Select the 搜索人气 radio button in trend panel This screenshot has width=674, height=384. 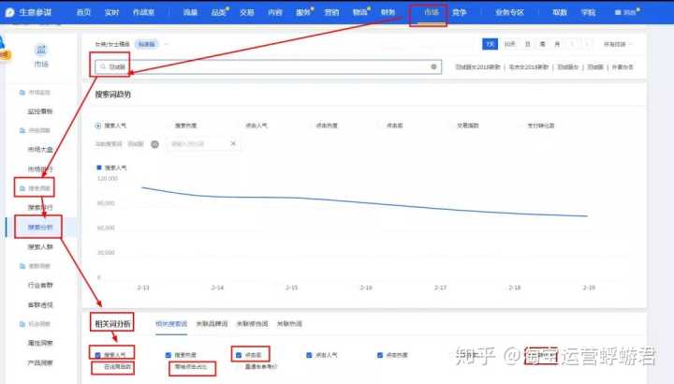[x=99, y=125]
